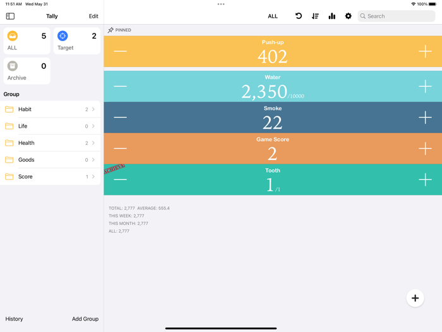Tap the 11:51 AM clock

click(x=13, y=4)
